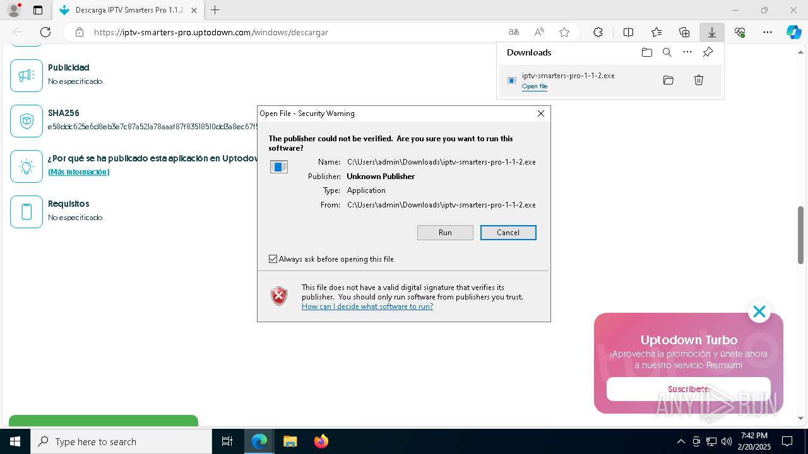Uncheck 'Always ask before opening this file'
The image size is (808, 454).
tap(273, 259)
